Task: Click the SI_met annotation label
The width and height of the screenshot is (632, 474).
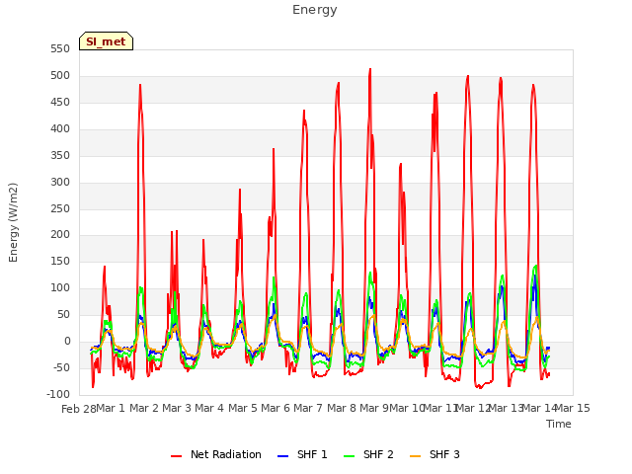Action: tap(106, 41)
